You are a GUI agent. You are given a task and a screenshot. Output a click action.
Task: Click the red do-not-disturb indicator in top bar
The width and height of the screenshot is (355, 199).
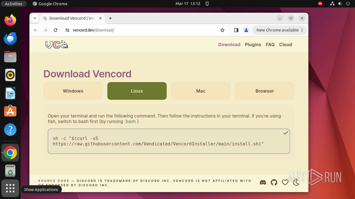tap(320, 4)
